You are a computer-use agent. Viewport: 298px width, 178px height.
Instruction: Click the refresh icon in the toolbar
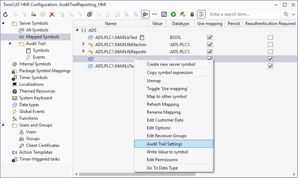click(5, 14)
